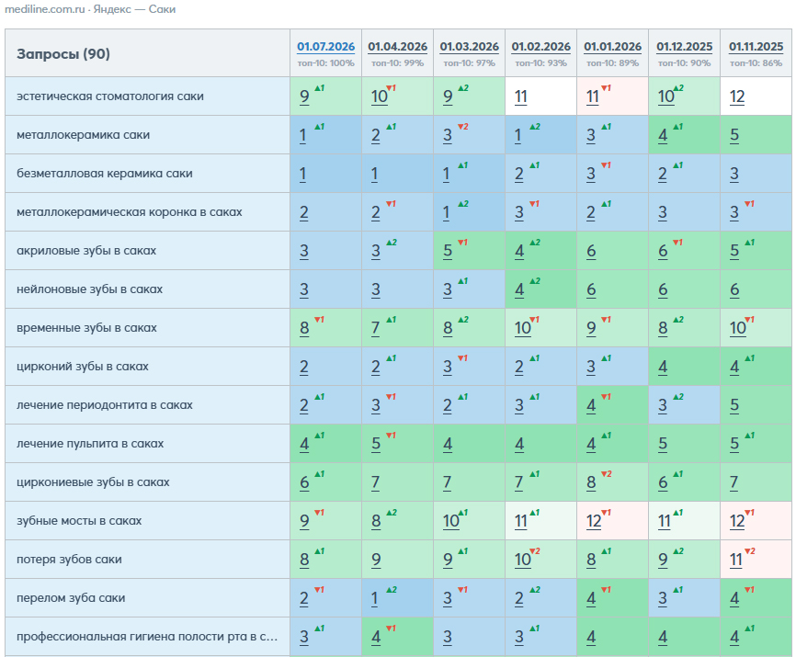Open position 12 for зубные мосты on 01.01.2026

point(594,521)
